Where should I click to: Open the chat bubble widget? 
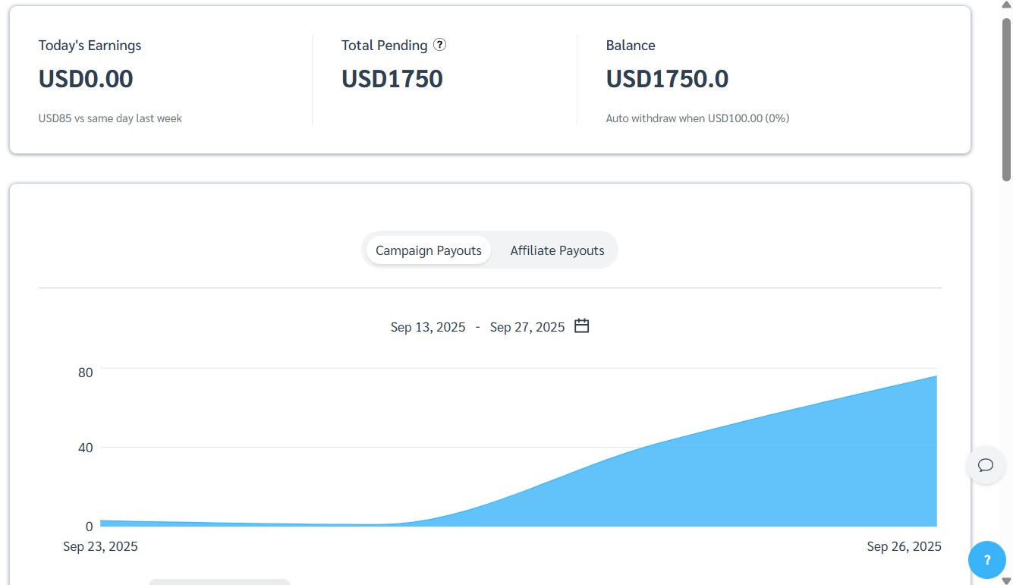point(985,465)
